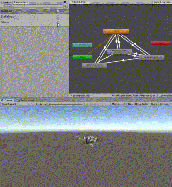Switch to the Layers tab
This screenshot has width=172, height=187.
[x=7, y=2]
